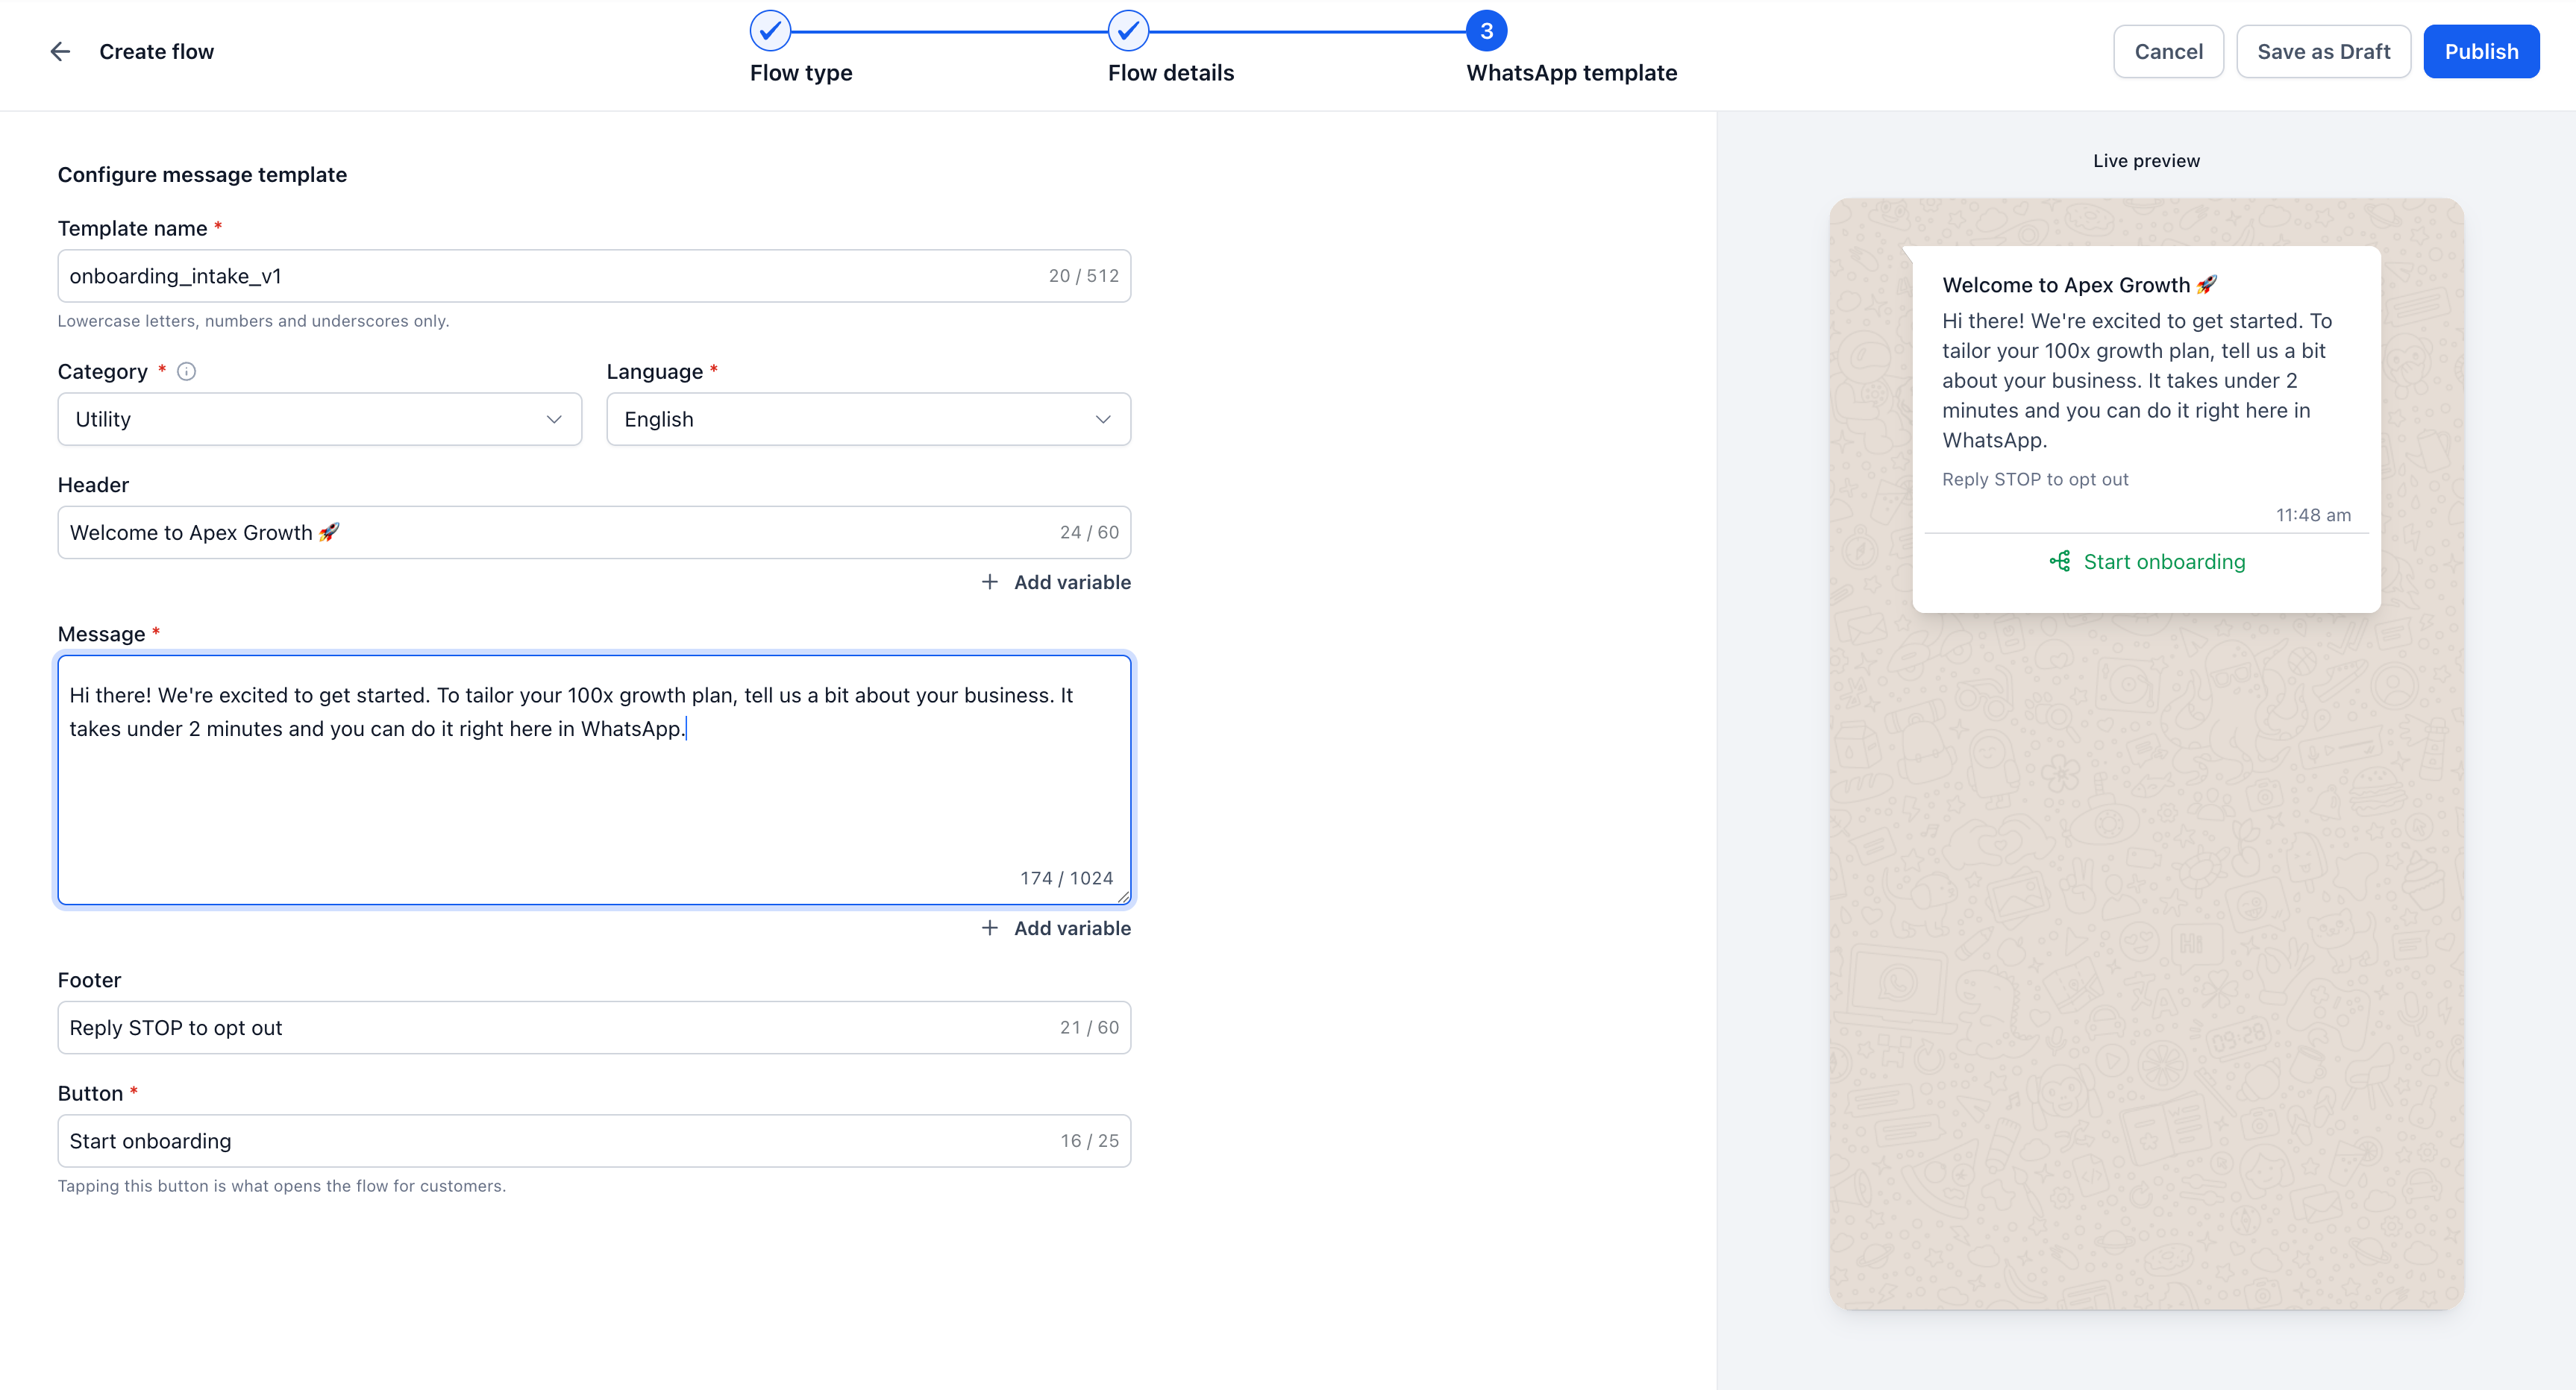Click the Tapping this button helper text
This screenshot has height=1390, width=2576.
click(281, 1186)
